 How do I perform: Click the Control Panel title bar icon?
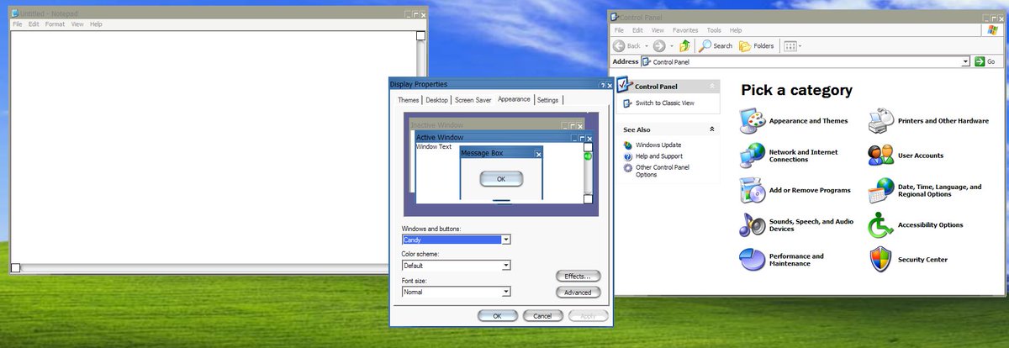coord(615,17)
